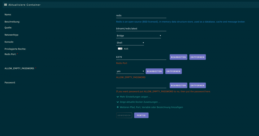259x136 pixels.
Task: Click the plus icon before Weiteren Pfad
Action: [118, 107]
